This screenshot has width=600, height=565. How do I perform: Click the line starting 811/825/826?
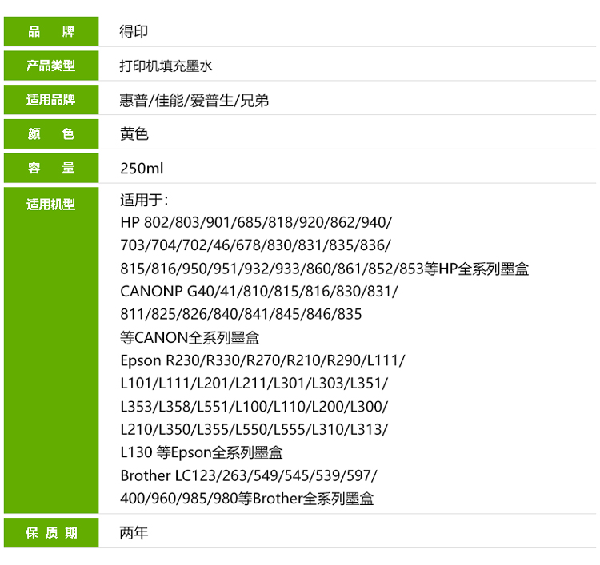pyautogui.click(x=241, y=314)
